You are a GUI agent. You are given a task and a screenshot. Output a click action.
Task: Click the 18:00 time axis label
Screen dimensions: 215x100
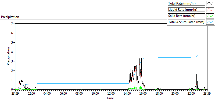(x=159, y=94)
